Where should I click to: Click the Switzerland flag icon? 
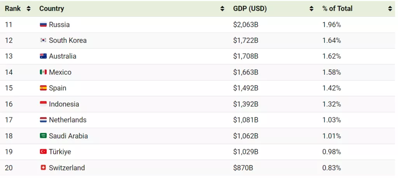pyautogui.click(x=43, y=168)
